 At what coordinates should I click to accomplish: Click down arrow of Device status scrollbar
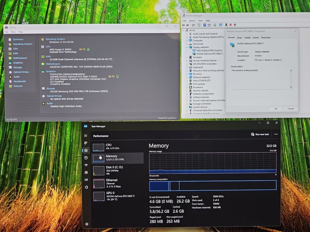[291, 87]
